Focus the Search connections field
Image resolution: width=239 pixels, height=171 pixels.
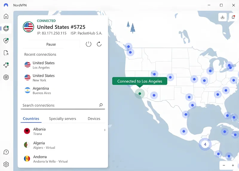pyautogui.click(x=63, y=105)
